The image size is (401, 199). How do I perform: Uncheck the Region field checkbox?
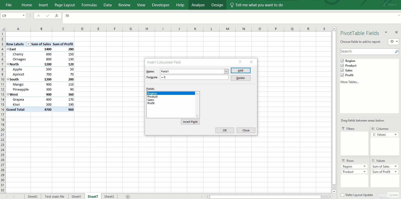(342, 61)
